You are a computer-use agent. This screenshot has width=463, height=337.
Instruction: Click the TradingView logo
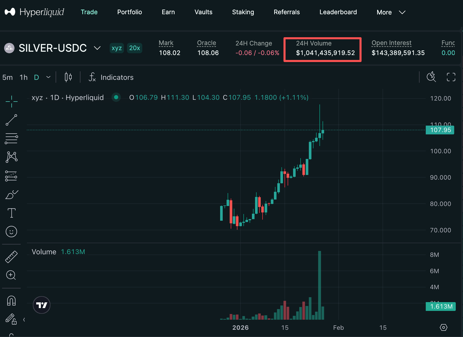pyautogui.click(x=41, y=305)
